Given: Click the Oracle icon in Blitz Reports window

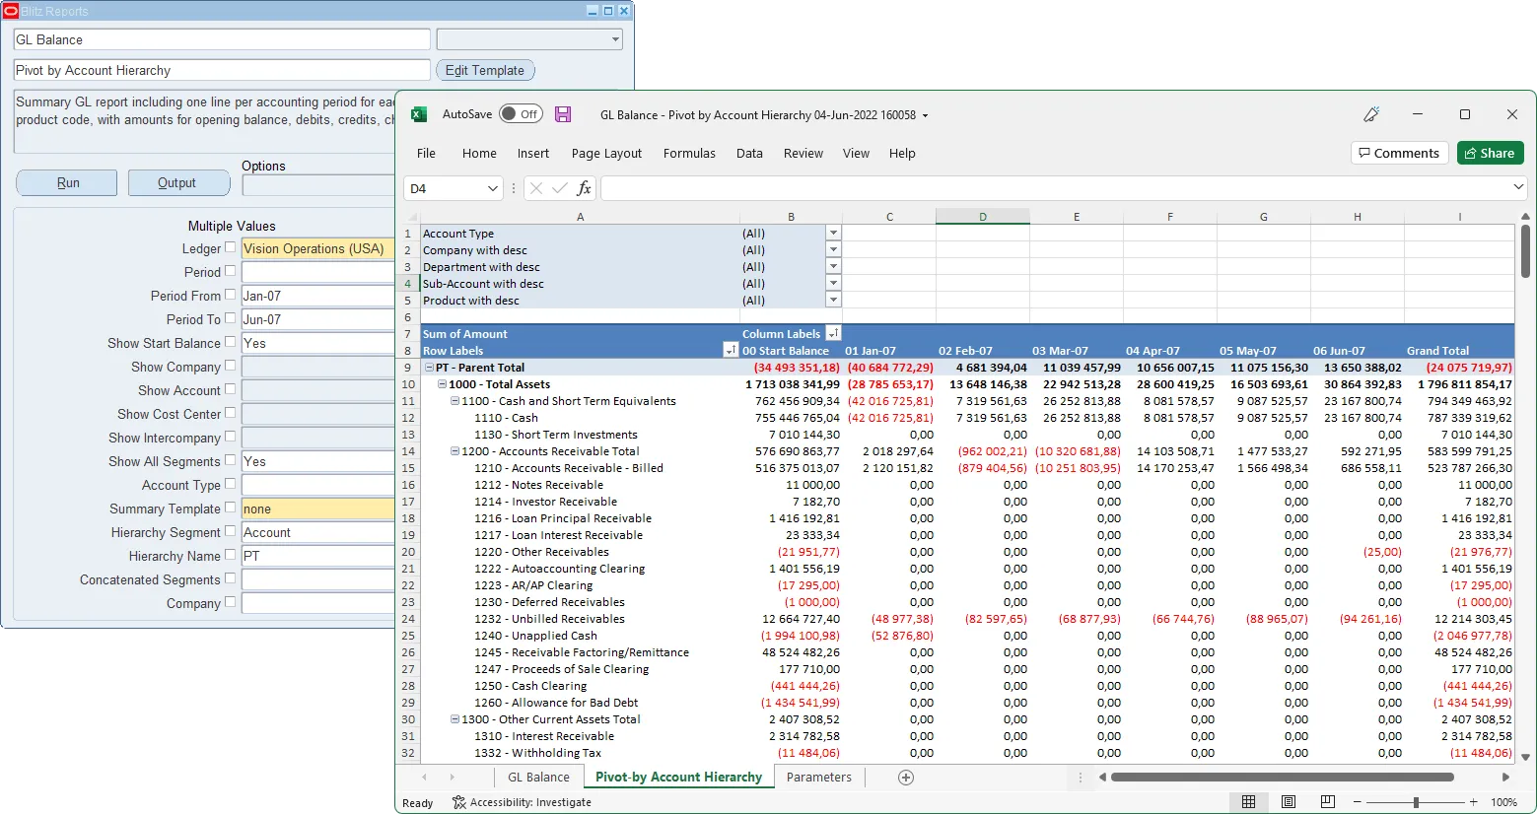Looking at the screenshot, I should 11,11.
